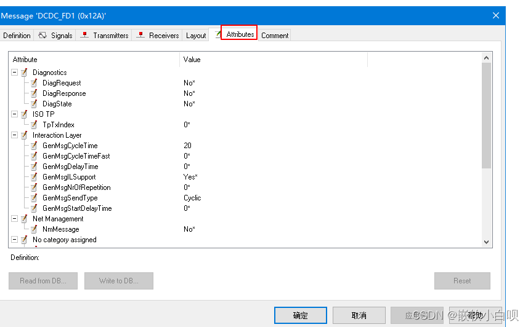Click the DiagResponse attribute icon
Viewport: 528px width, 327px height.
click(34, 93)
